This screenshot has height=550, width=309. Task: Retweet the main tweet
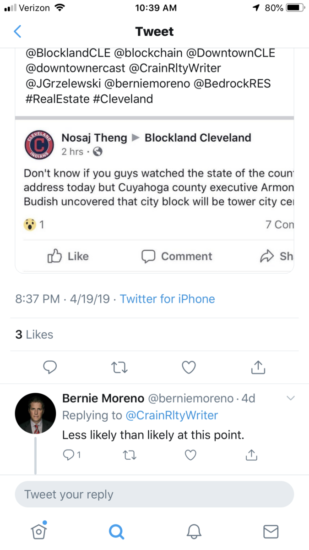coord(120,367)
